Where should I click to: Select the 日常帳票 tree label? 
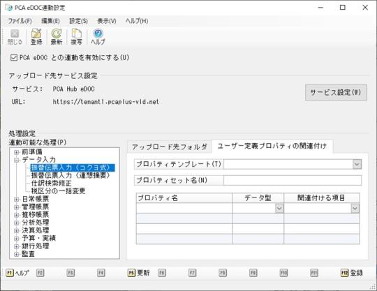point(36,199)
